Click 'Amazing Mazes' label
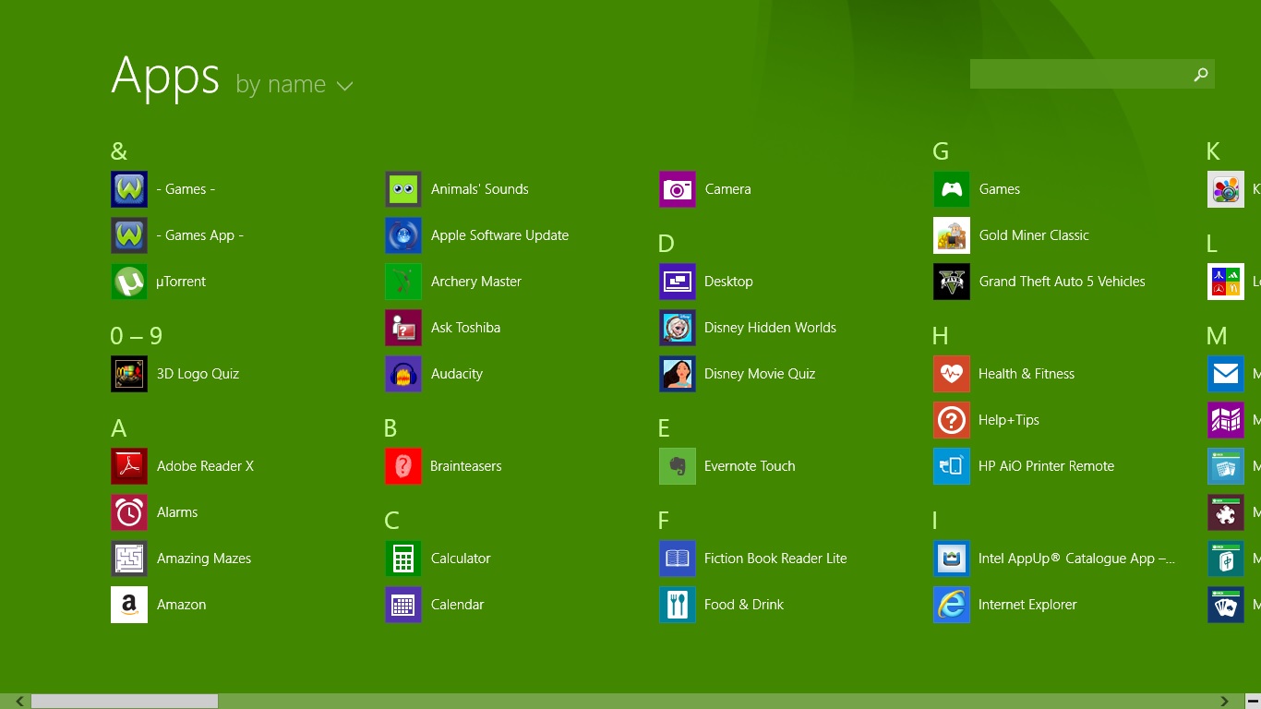The height and width of the screenshot is (709, 1261). (x=204, y=559)
